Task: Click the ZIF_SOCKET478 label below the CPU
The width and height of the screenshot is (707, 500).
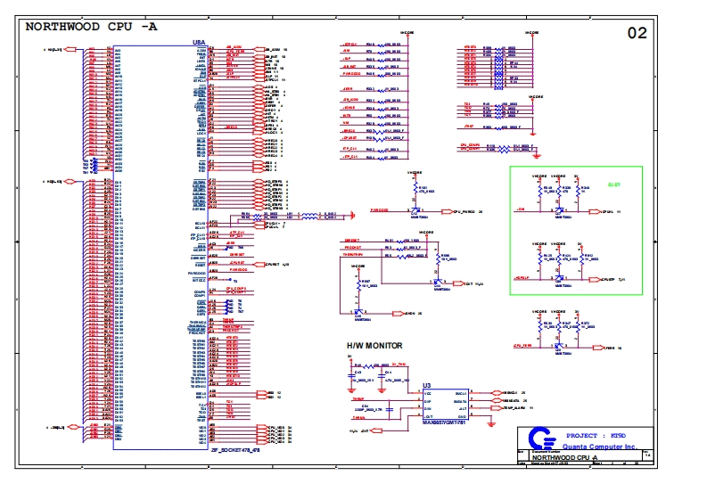Action: 235,450
